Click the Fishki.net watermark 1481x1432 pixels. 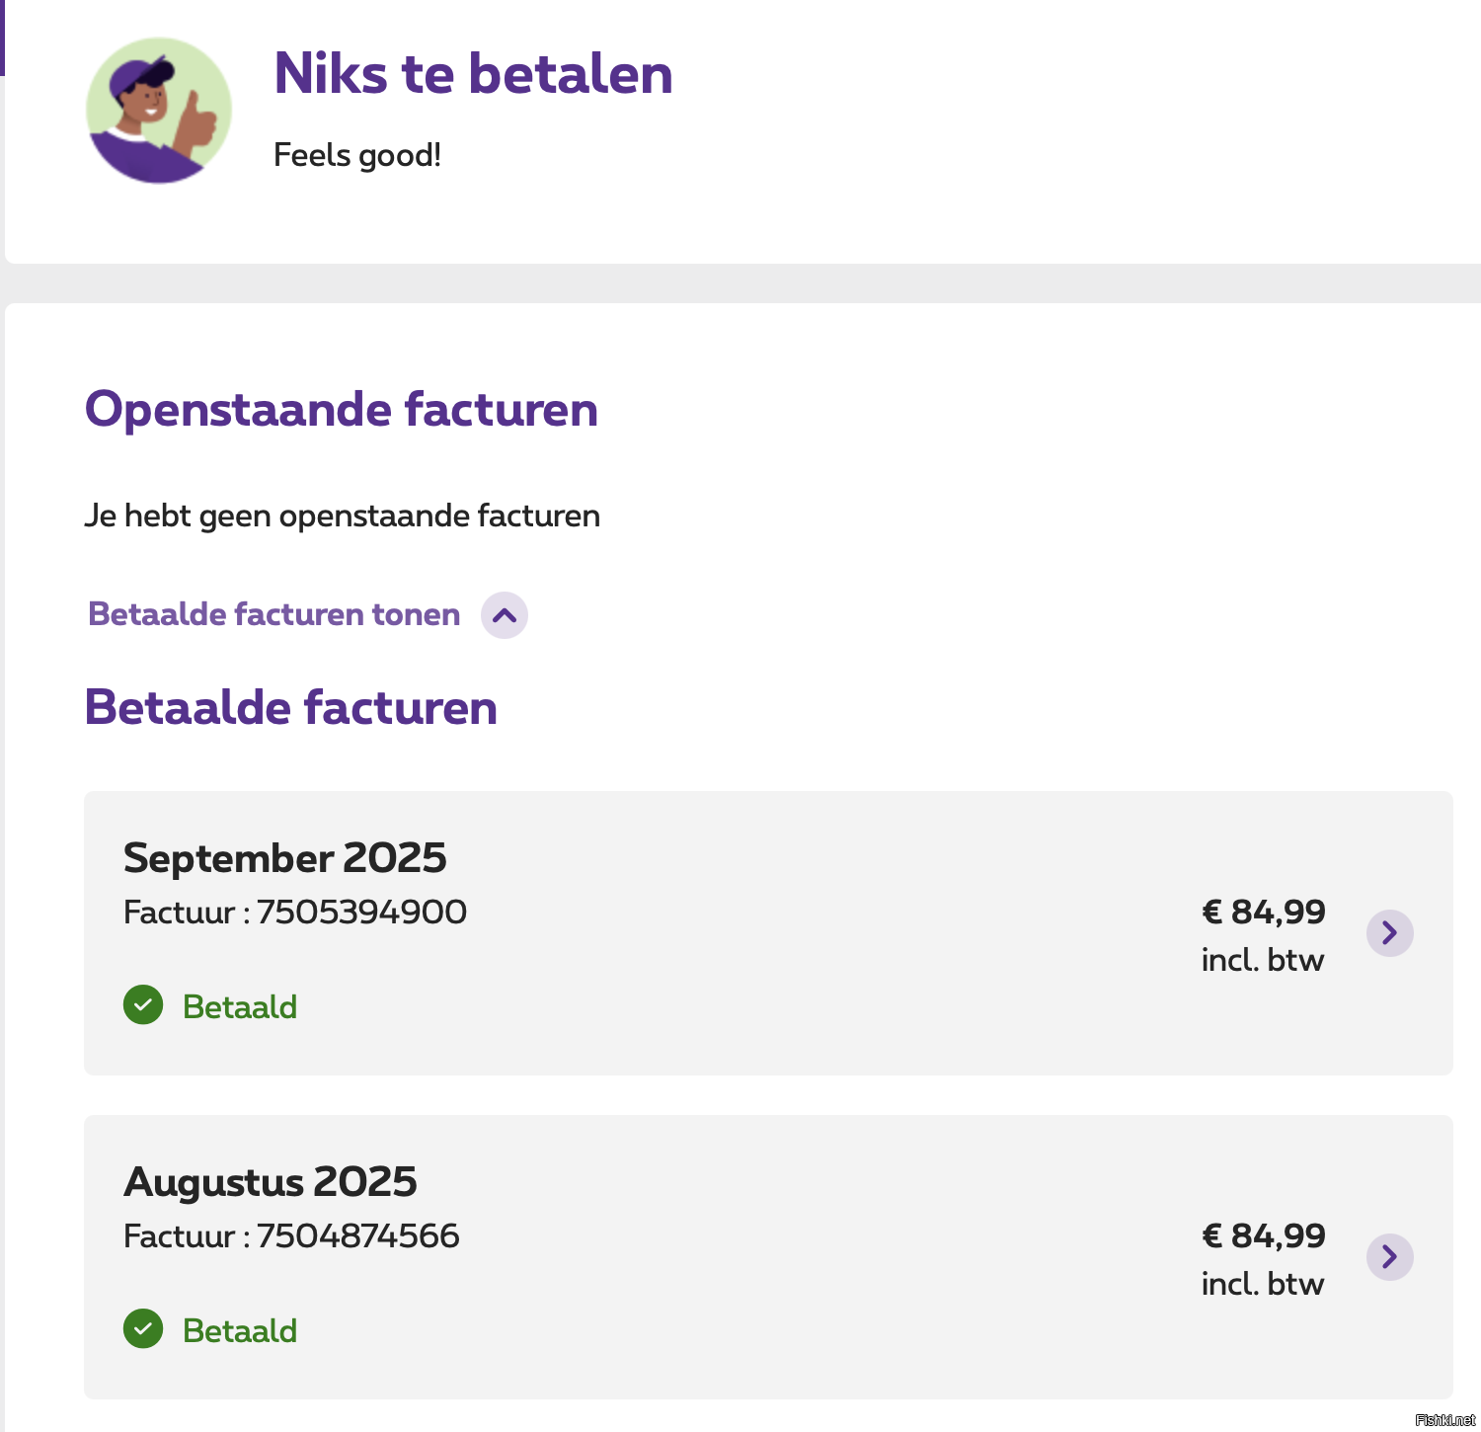point(1444,1420)
